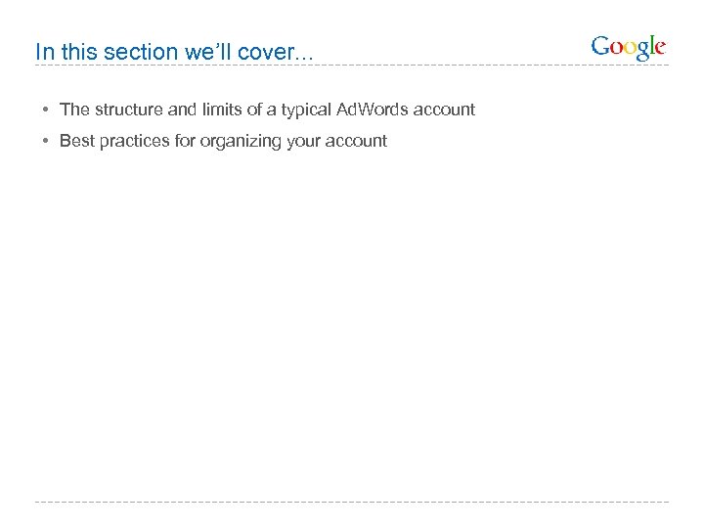Click the word 'structure' in first bullet

pyautogui.click(x=128, y=110)
